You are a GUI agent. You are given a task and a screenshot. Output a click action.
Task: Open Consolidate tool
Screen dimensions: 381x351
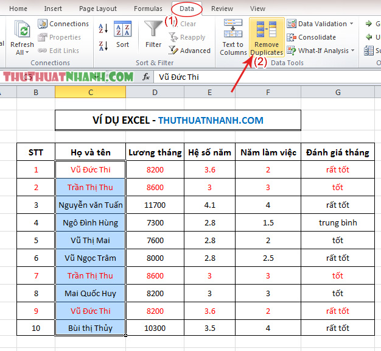[x=312, y=37]
